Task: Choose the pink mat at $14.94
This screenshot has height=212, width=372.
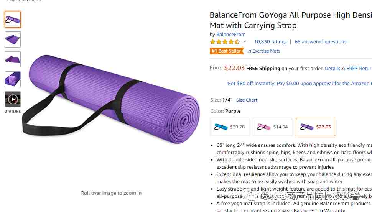Action: coord(272,127)
